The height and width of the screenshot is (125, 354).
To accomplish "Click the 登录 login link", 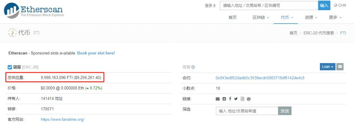I will [x=208, y=6].
